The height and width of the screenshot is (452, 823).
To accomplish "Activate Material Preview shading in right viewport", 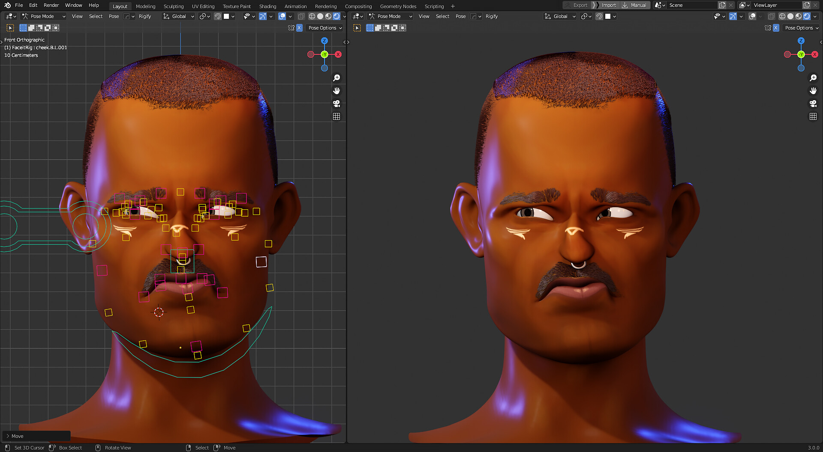I will pyautogui.click(x=798, y=16).
